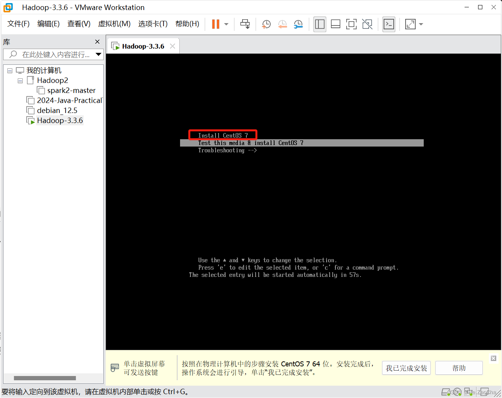Click the VMware Workstation title bar icon
The height and width of the screenshot is (398, 502).
point(8,7)
